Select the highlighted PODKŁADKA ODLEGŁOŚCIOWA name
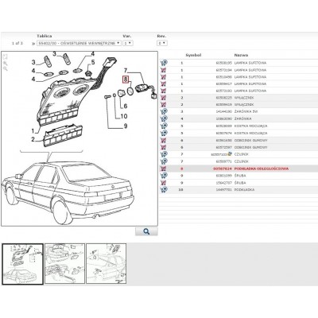Image resolution: width=318 pixels, height=318 pixels. [262, 169]
